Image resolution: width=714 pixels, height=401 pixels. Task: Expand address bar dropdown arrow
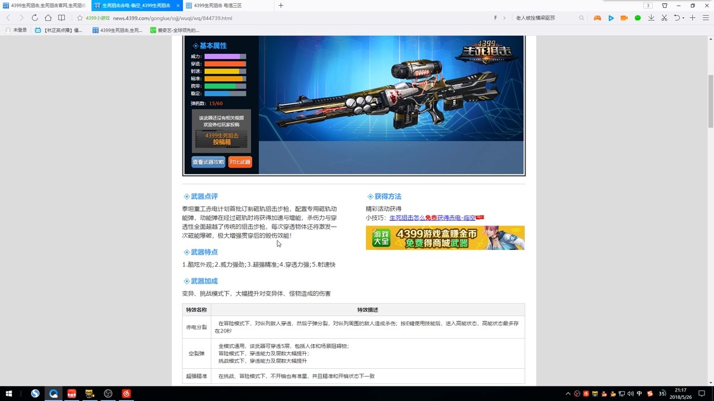(x=504, y=18)
